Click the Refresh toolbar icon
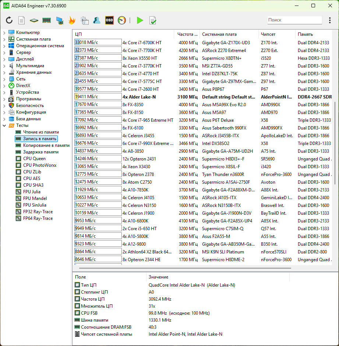The width and height of the screenshot is (339, 346). coord(9,20)
